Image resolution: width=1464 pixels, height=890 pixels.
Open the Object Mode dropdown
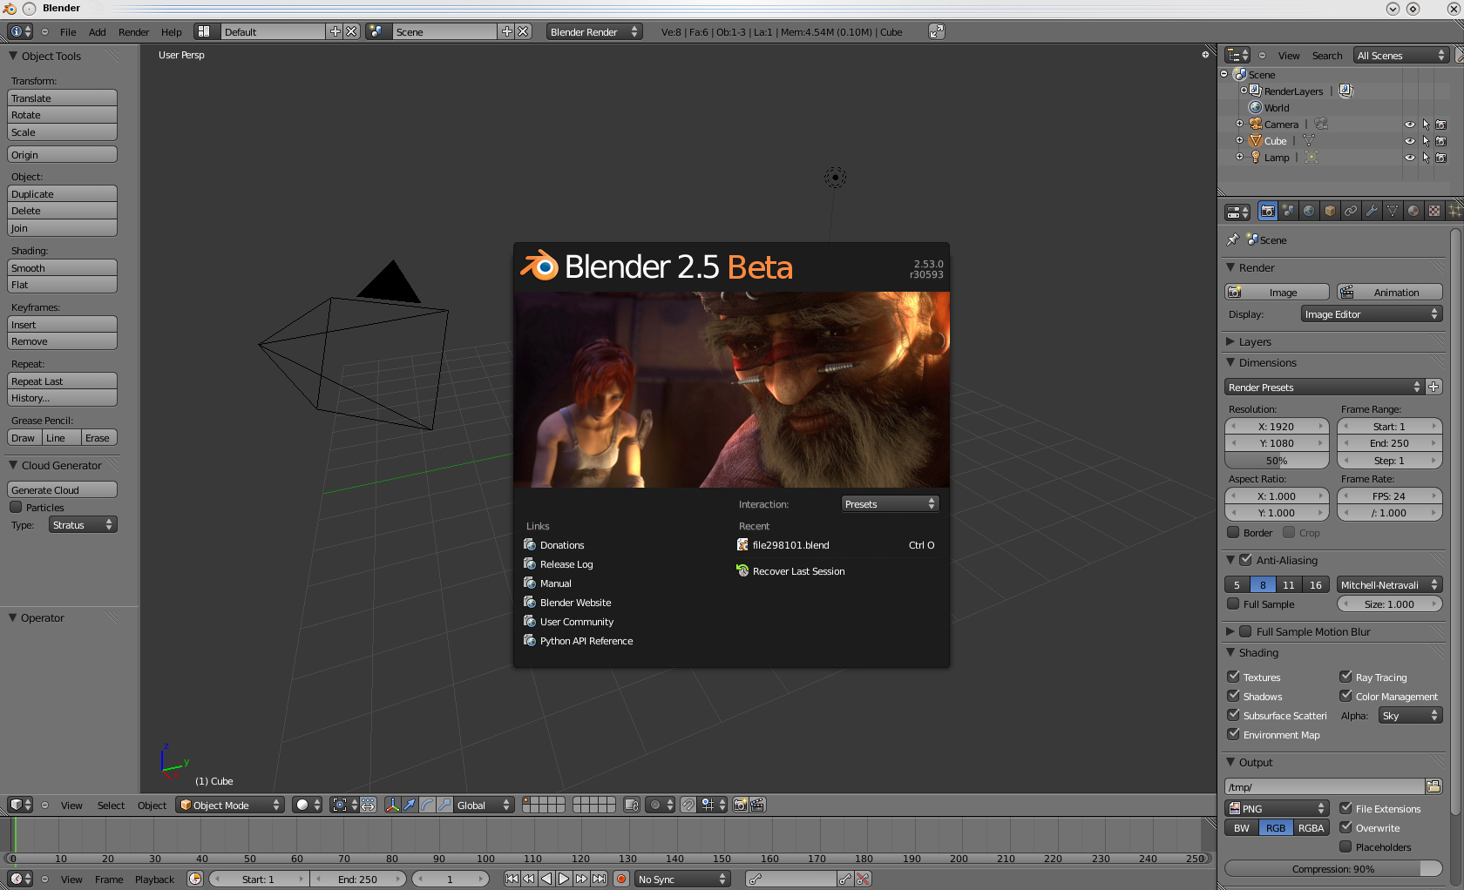230,805
